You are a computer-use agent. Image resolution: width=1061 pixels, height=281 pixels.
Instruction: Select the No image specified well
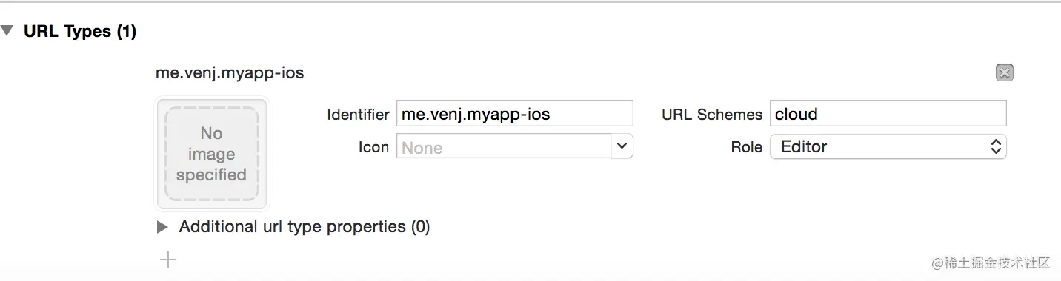tap(212, 154)
